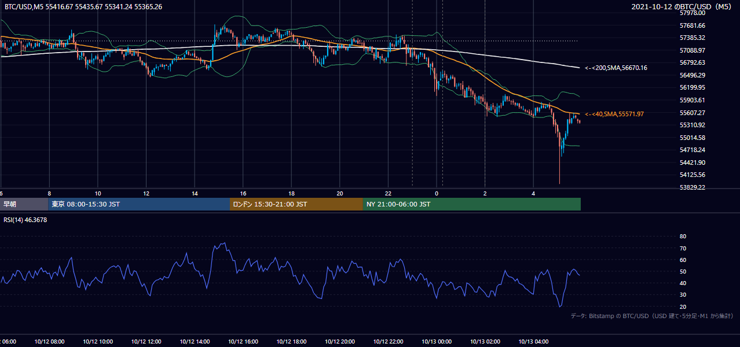The width and height of the screenshot is (740, 347).
Task: Click hour label 4 under the price chart
Action: tap(533, 193)
